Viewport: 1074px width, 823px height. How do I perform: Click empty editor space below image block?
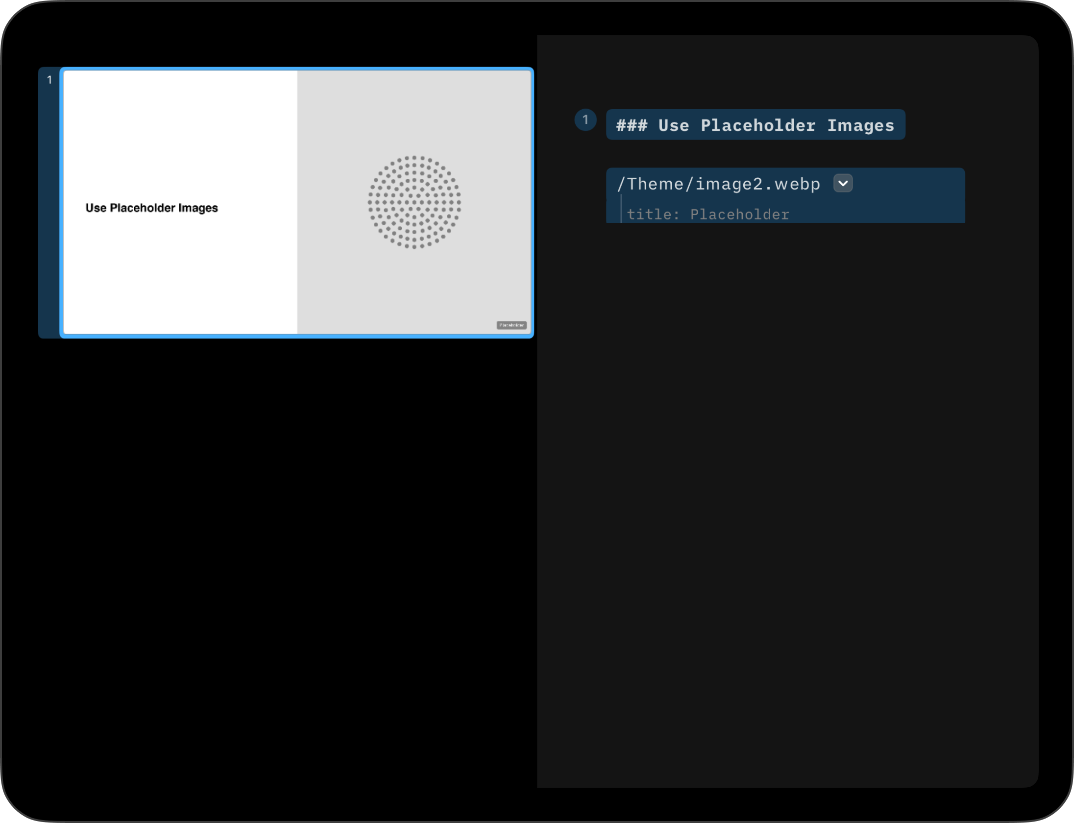tap(784, 441)
